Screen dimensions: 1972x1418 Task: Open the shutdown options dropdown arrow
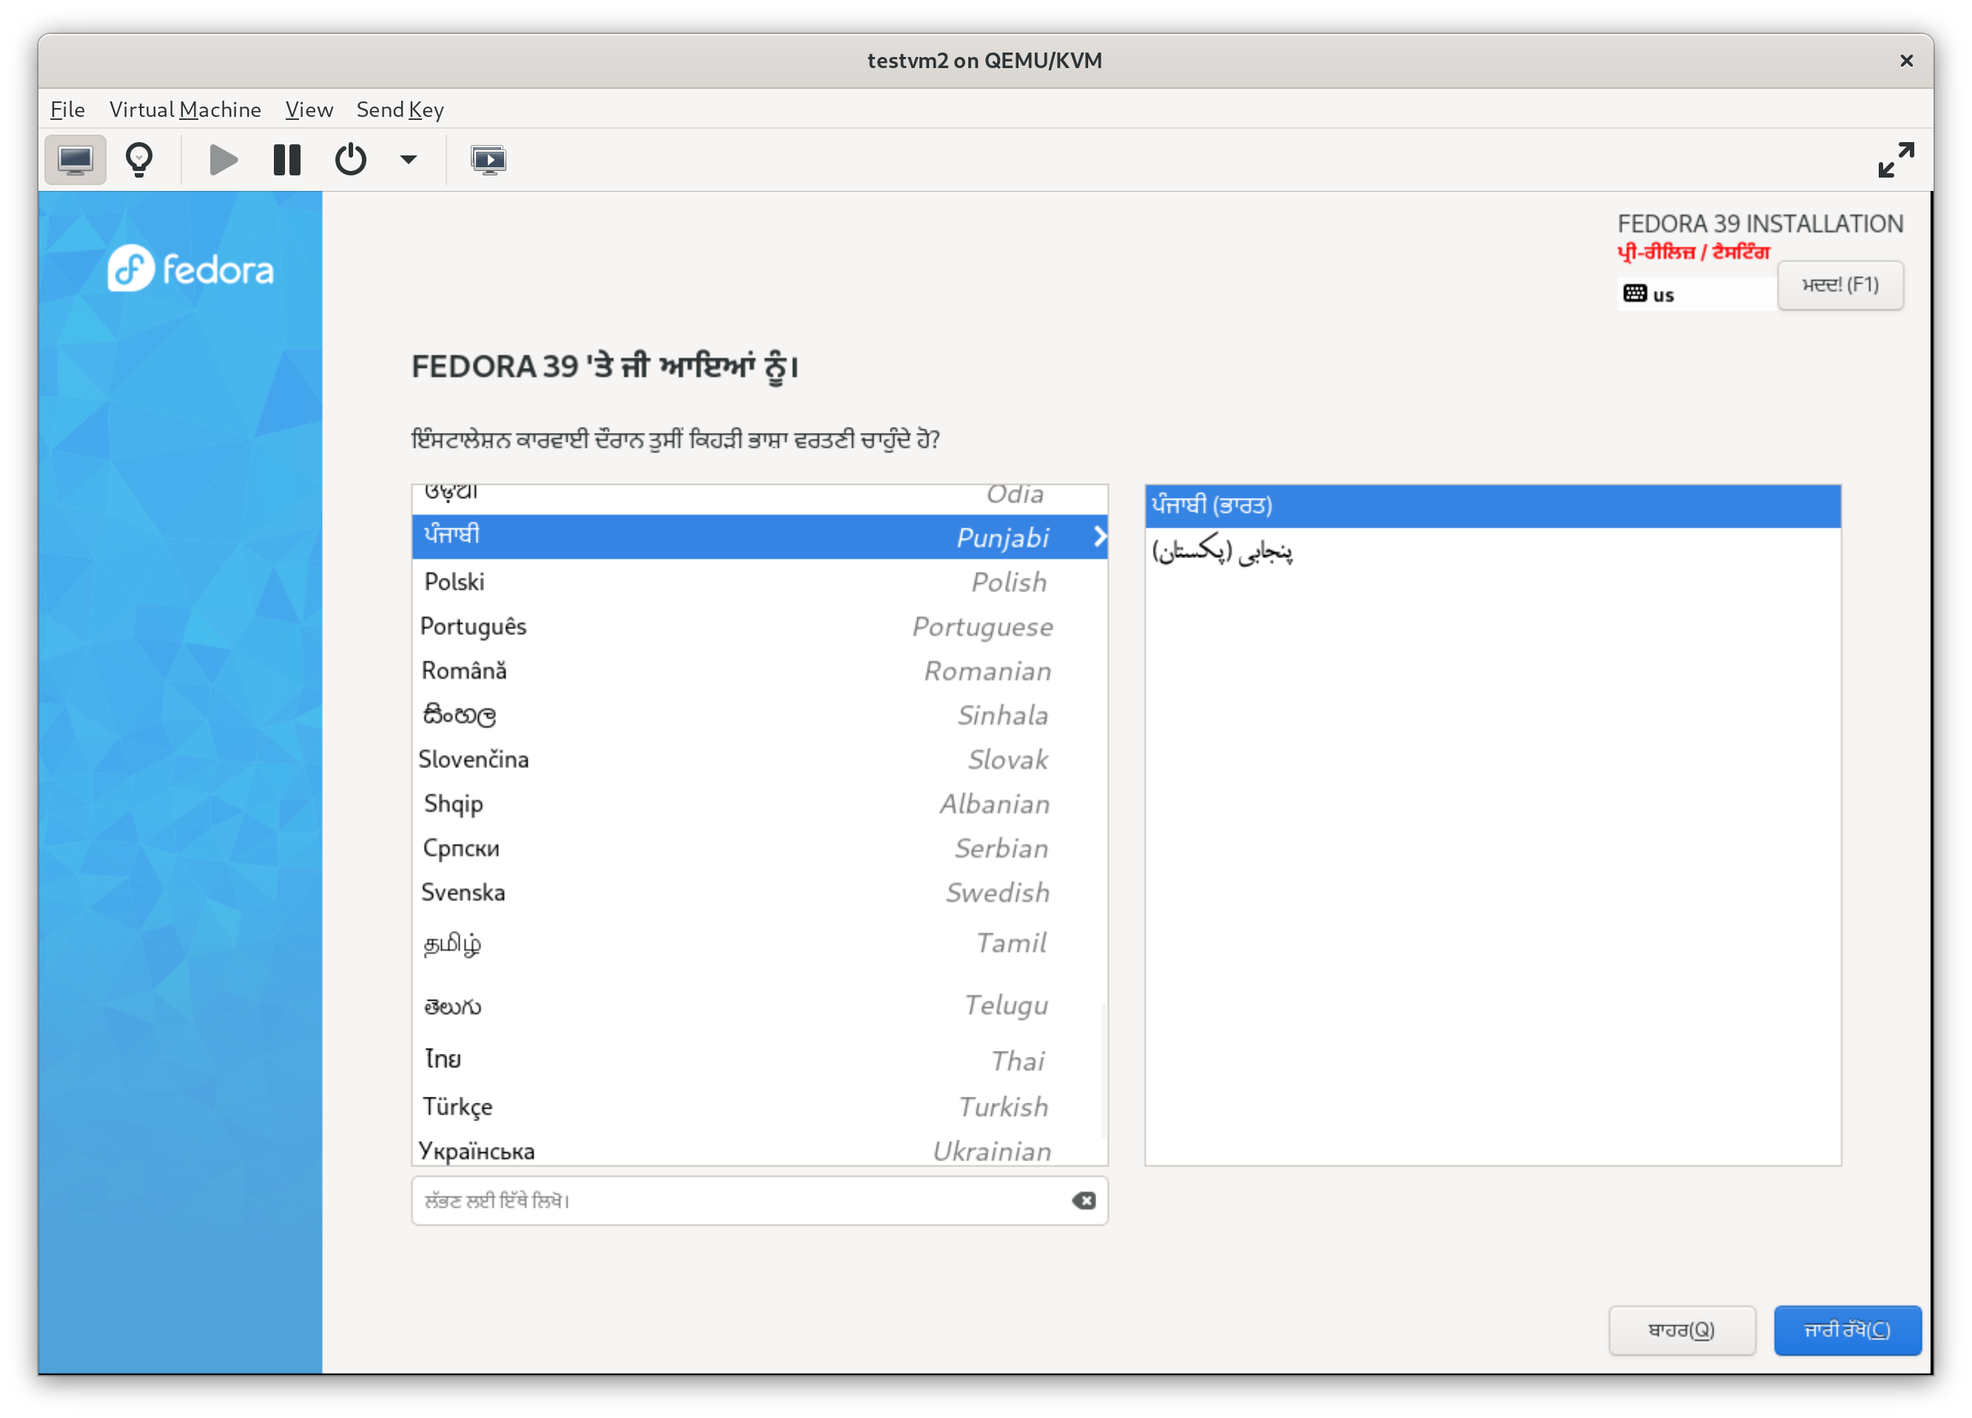point(409,160)
